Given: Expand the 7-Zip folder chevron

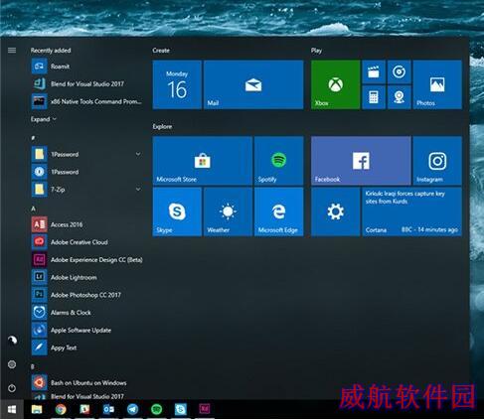Looking at the screenshot, I should pos(138,189).
